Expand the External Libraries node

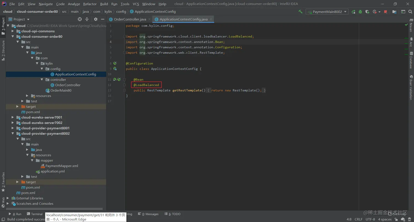click(x=8, y=198)
